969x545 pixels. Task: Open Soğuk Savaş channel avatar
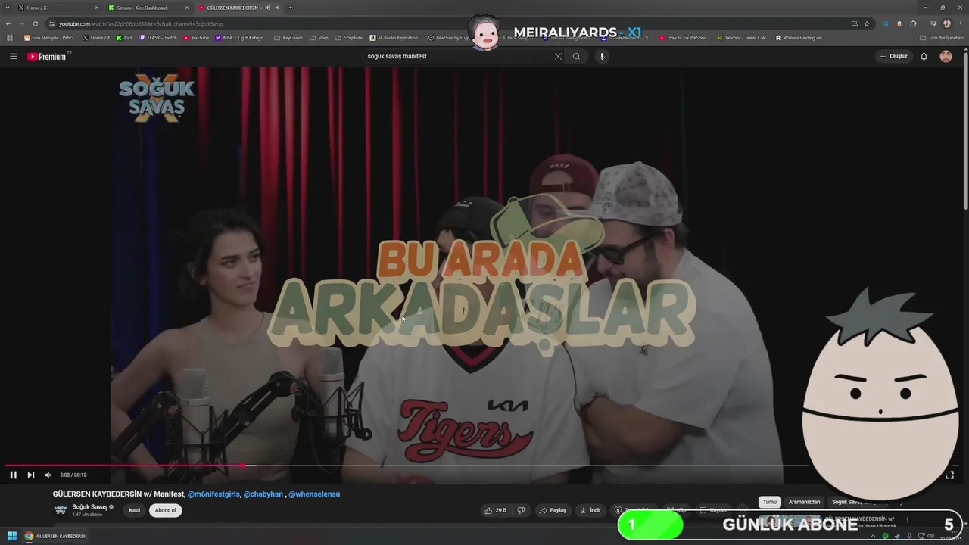coord(61,509)
